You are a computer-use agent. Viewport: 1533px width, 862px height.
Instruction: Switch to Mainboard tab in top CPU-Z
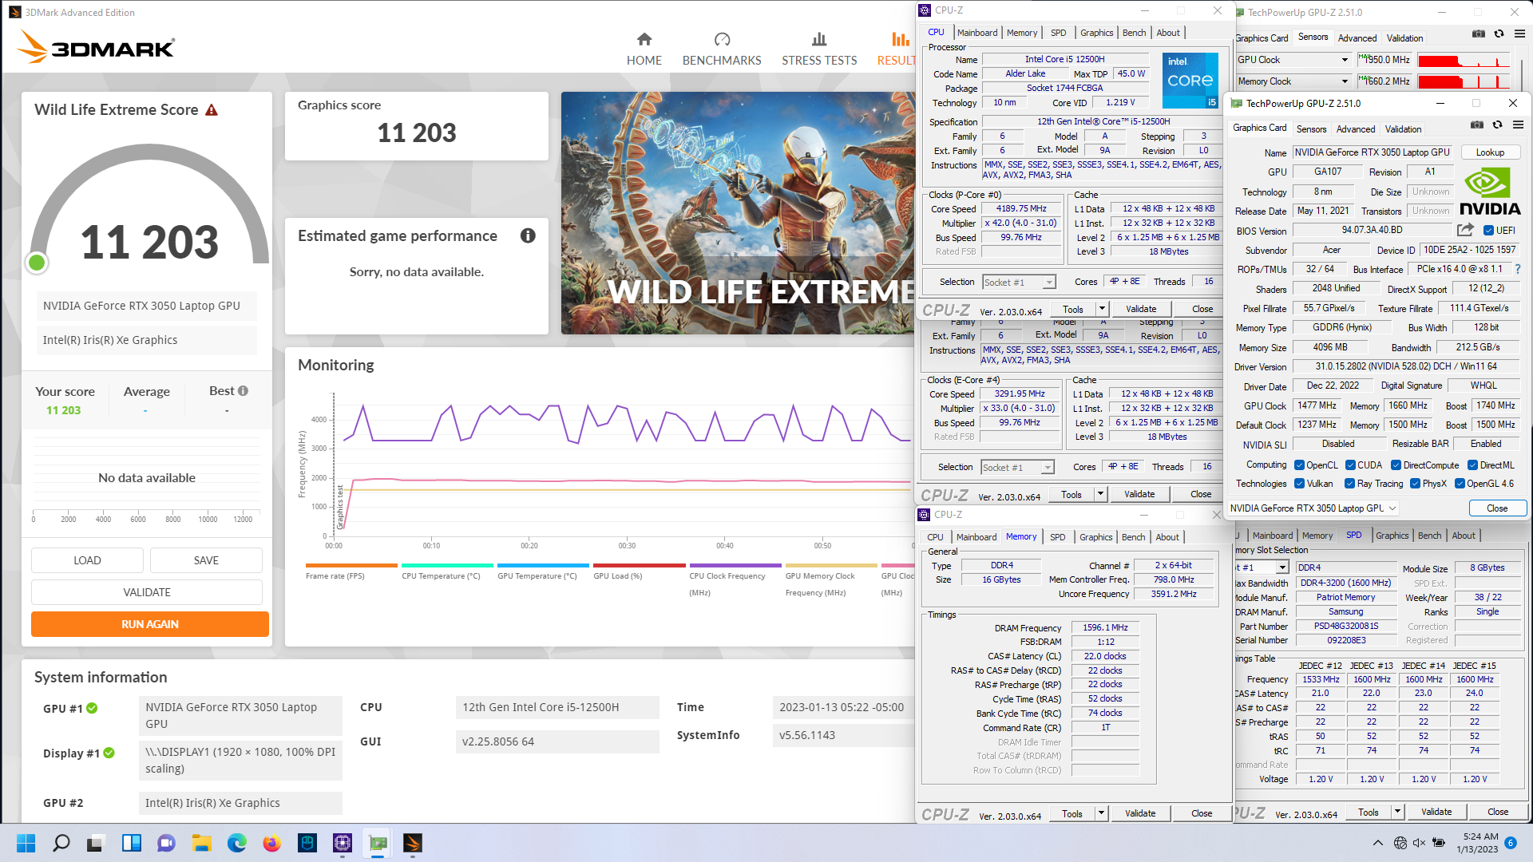pos(977,33)
